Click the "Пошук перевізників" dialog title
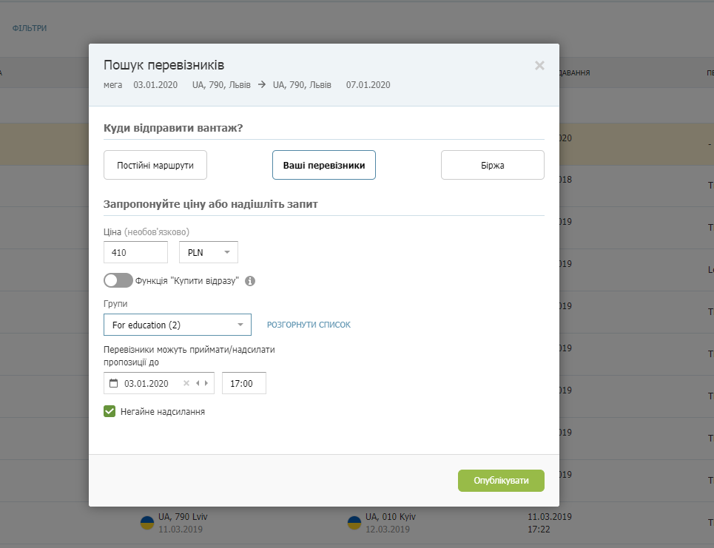Viewport: 714px width, 548px height. point(164,65)
